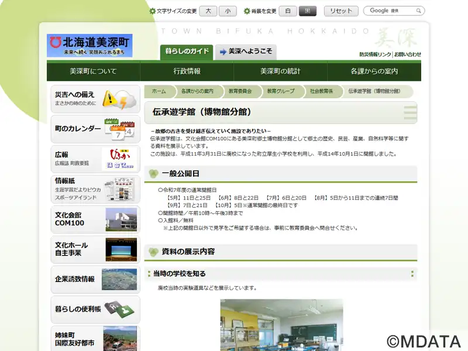The image size is (468, 351).
Task: Open the 文化会館 COM100 building image
Action: pos(121,219)
